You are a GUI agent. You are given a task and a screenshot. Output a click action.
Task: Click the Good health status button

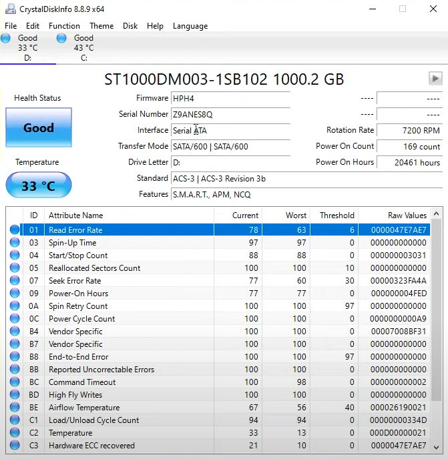tap(39, 127)
